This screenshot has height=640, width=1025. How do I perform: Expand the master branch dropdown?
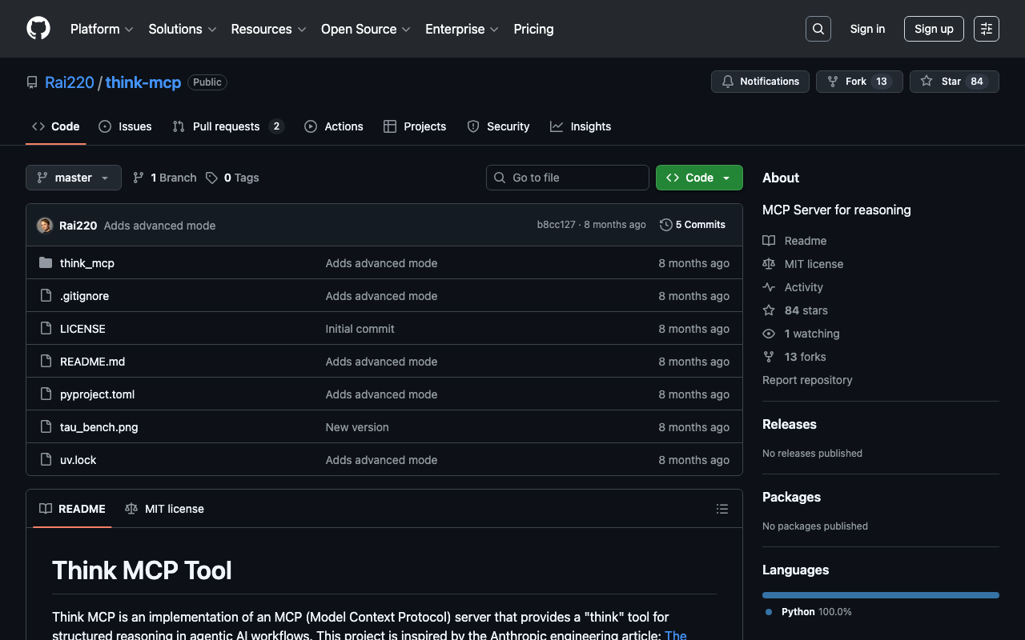coord(74,178)
